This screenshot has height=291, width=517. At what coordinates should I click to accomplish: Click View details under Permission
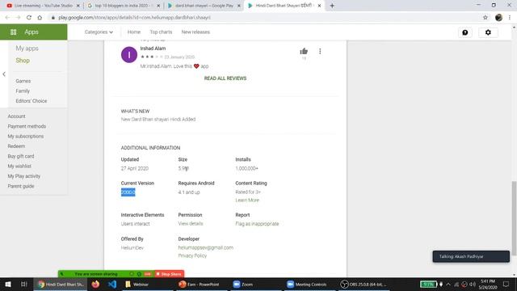[x=191, y=223]
